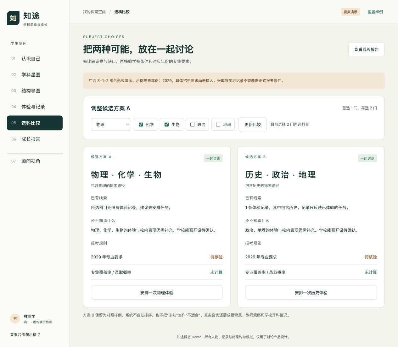The width and height of the screenshot is (398, 347).
Task: Click 一起讨论 tag on 方案 B card
Action: coord(367,158)
